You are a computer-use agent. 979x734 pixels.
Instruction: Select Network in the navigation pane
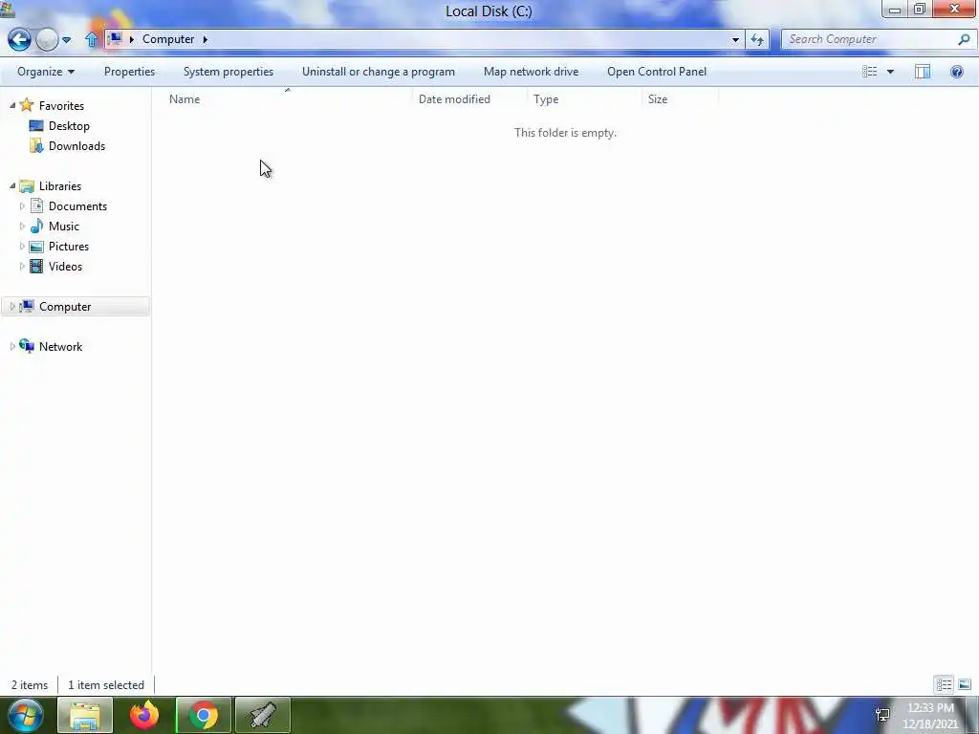point(60,347)
